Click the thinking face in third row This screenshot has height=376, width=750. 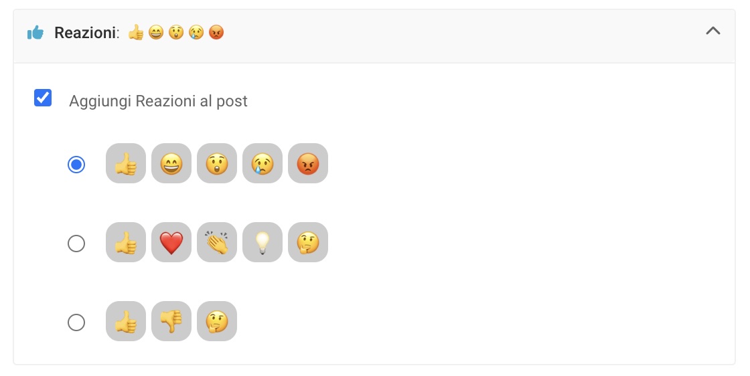[x=217, y=321]
